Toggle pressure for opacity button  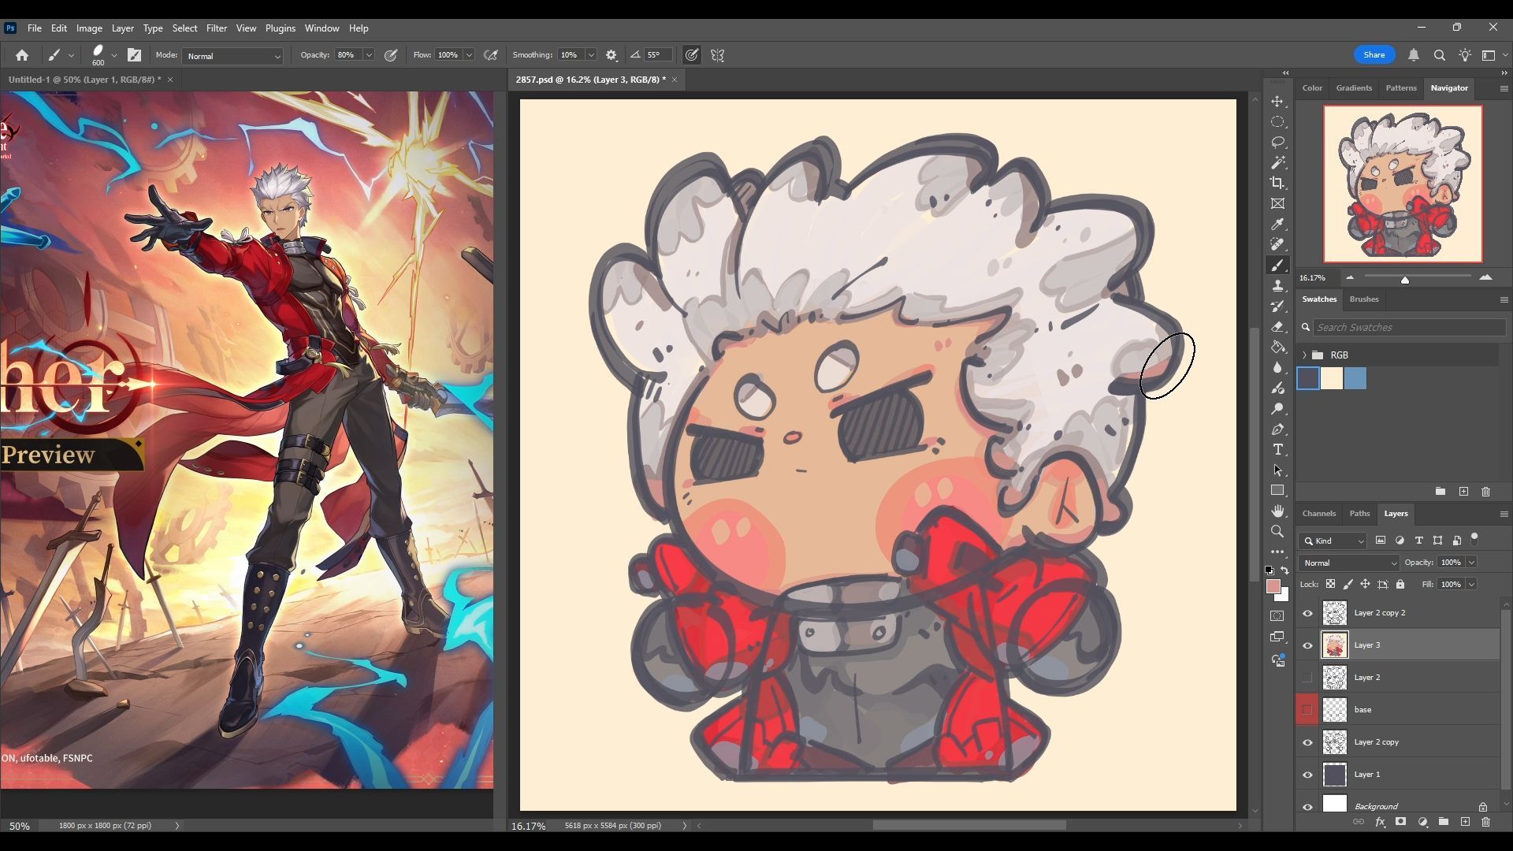click(390, 55)
